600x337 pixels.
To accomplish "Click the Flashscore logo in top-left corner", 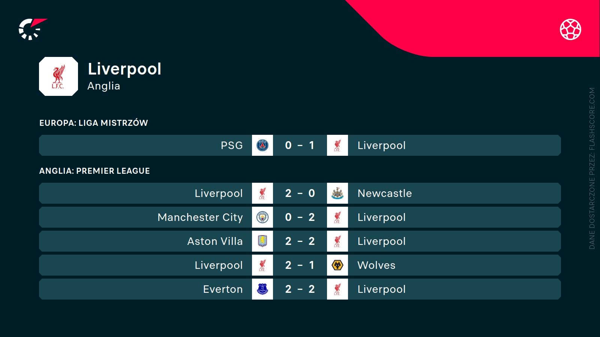I will pyautogui.click(x=31, y=29).
